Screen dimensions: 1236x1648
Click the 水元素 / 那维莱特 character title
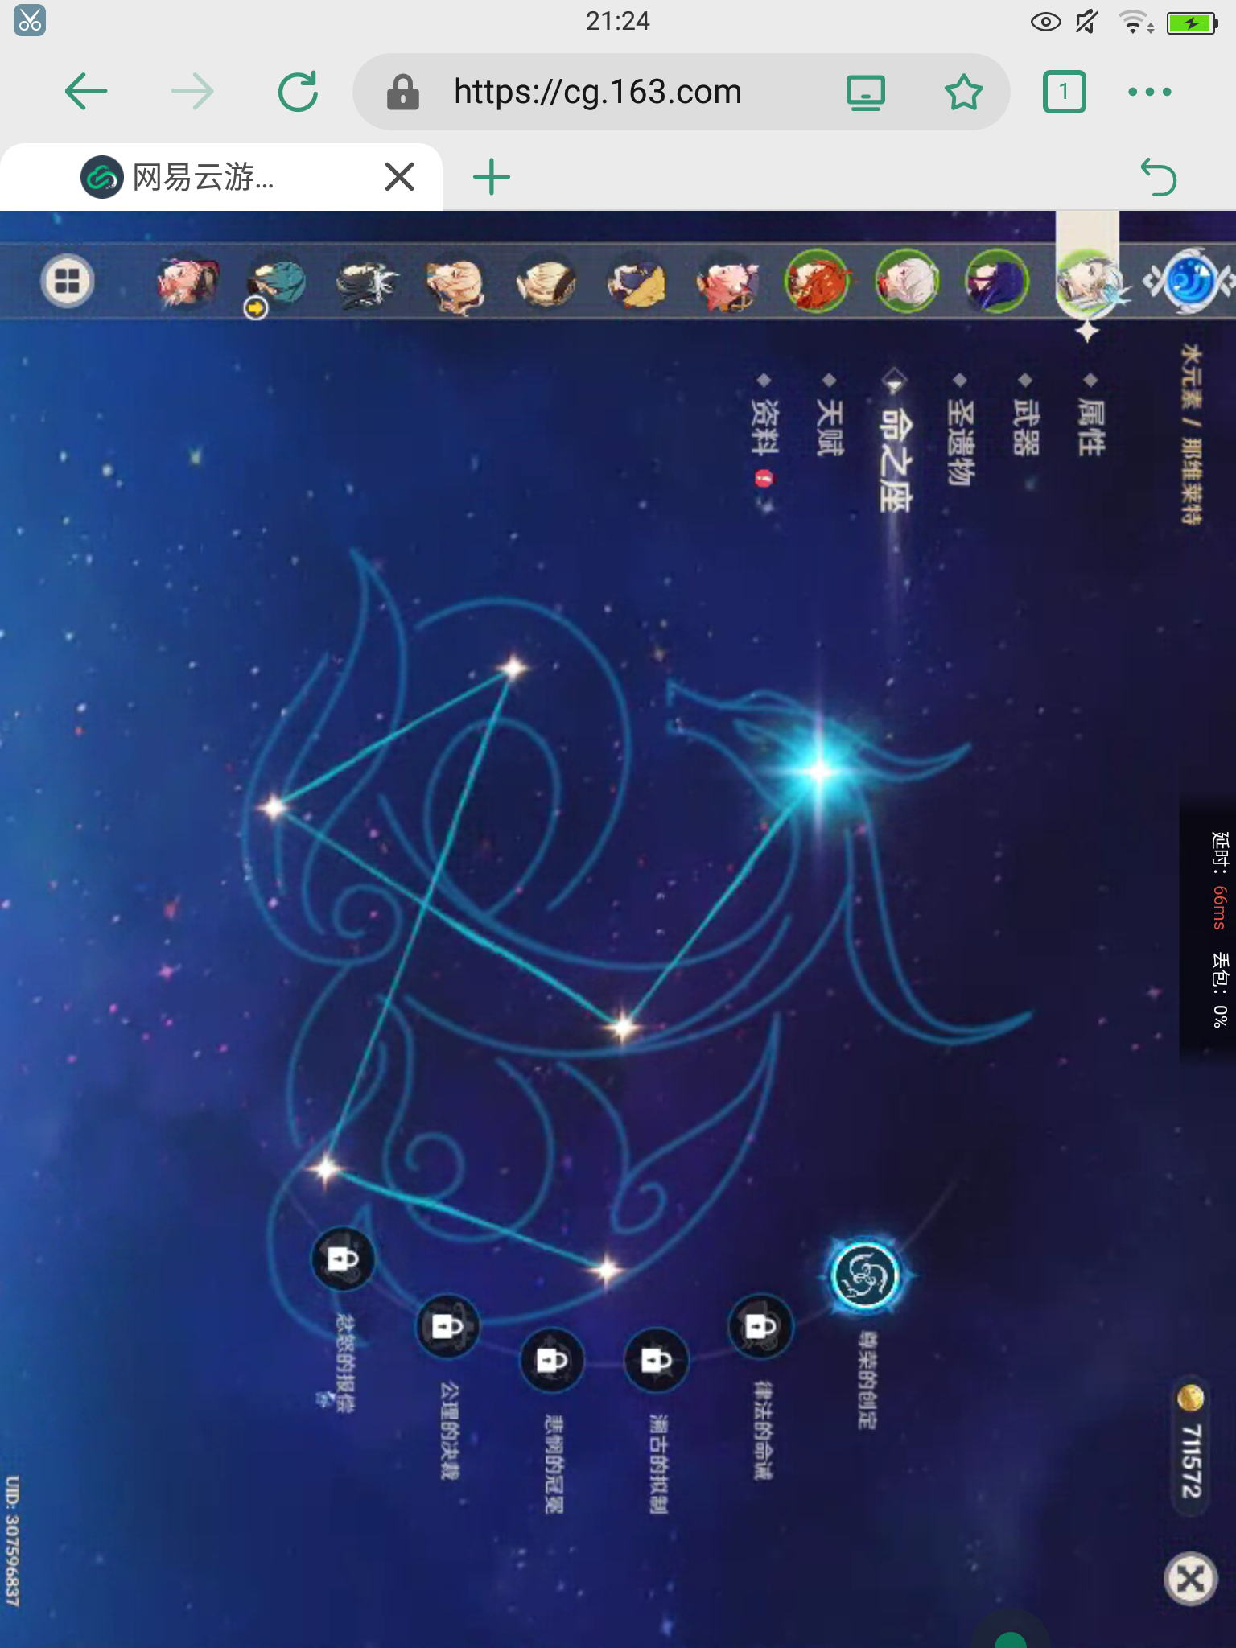[1192, 435]
